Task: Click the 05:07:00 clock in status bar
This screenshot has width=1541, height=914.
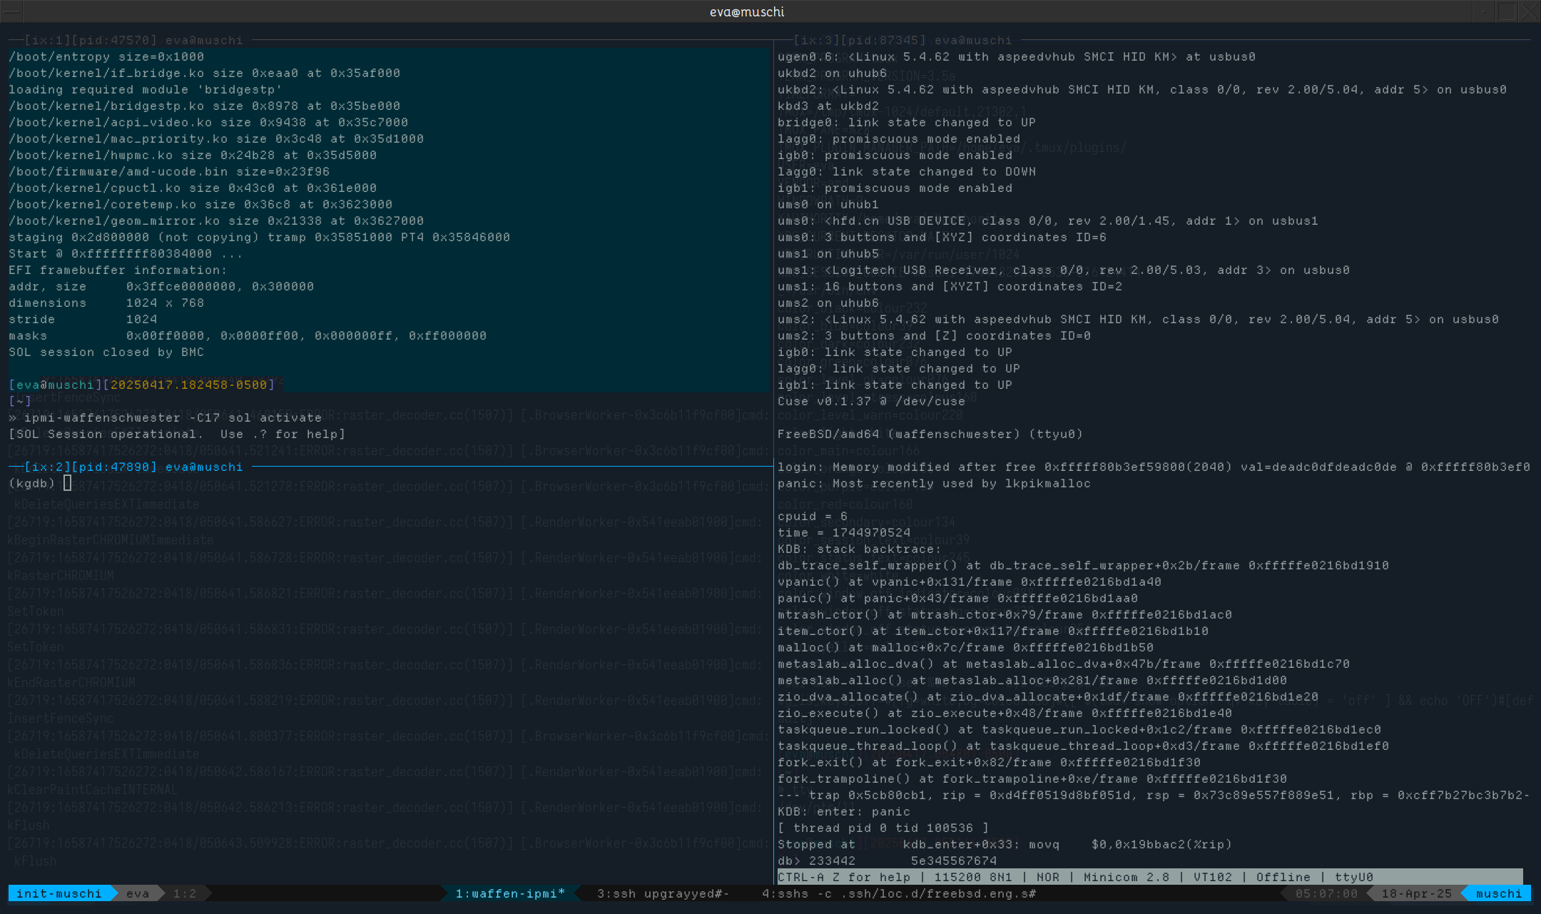Action: click(1326, 893)
